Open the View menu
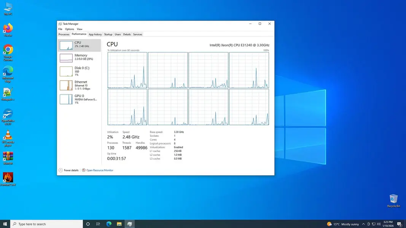Viewport: 406px width, 228px height. 80,29
